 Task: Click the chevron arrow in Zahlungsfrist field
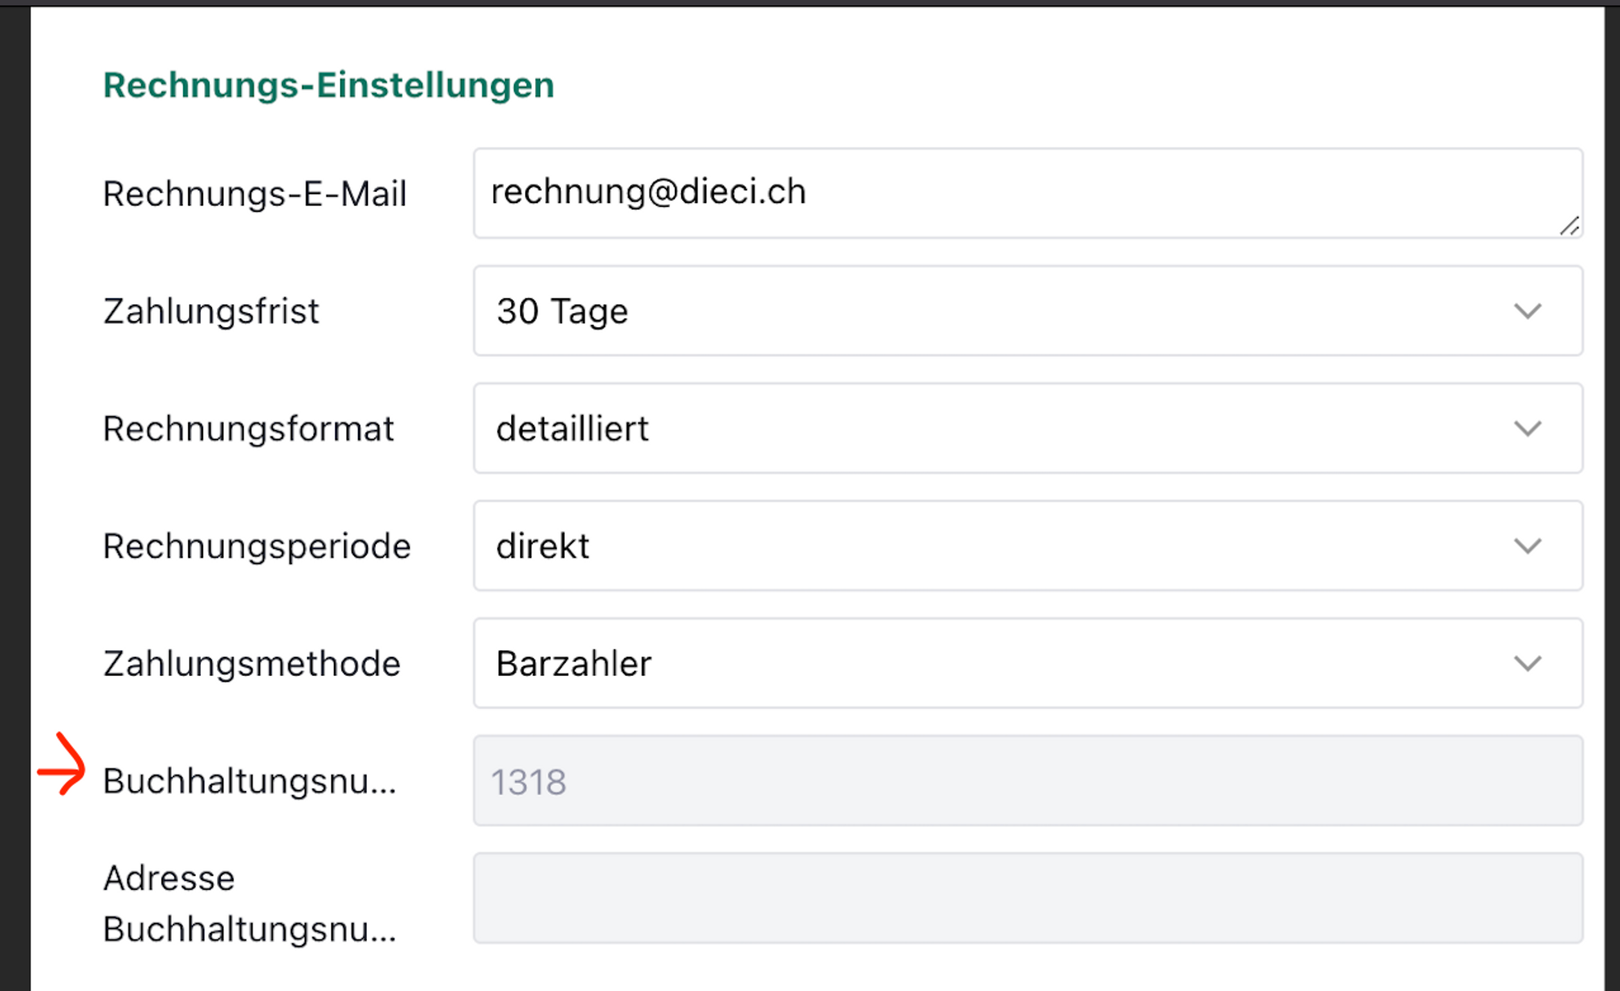tap(1528, 311)
